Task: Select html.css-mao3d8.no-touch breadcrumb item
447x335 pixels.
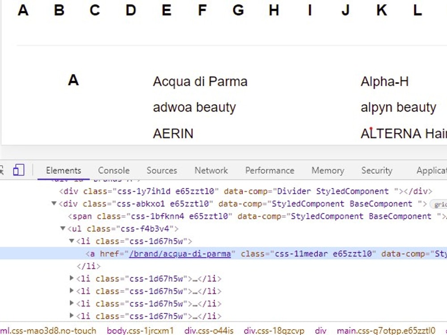Action: click(x=48, y=331)
